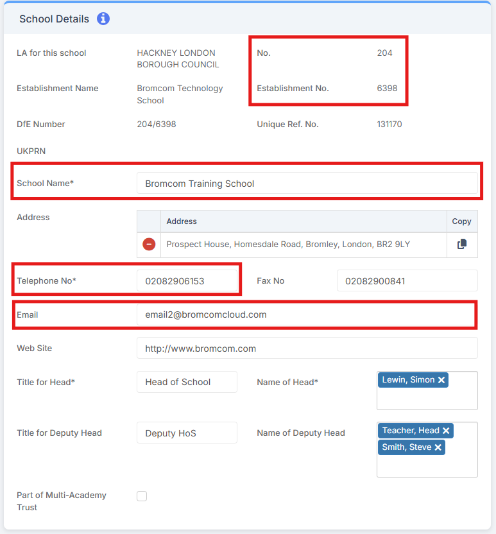Remove Teacher, Head tag from Deputy Head
Viewport: 496px width, 534px height.
coord(446,431)
